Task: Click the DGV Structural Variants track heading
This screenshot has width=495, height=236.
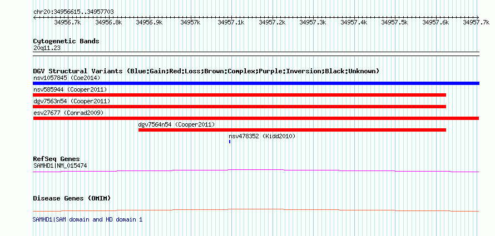Action: click(x=206, y=71)
